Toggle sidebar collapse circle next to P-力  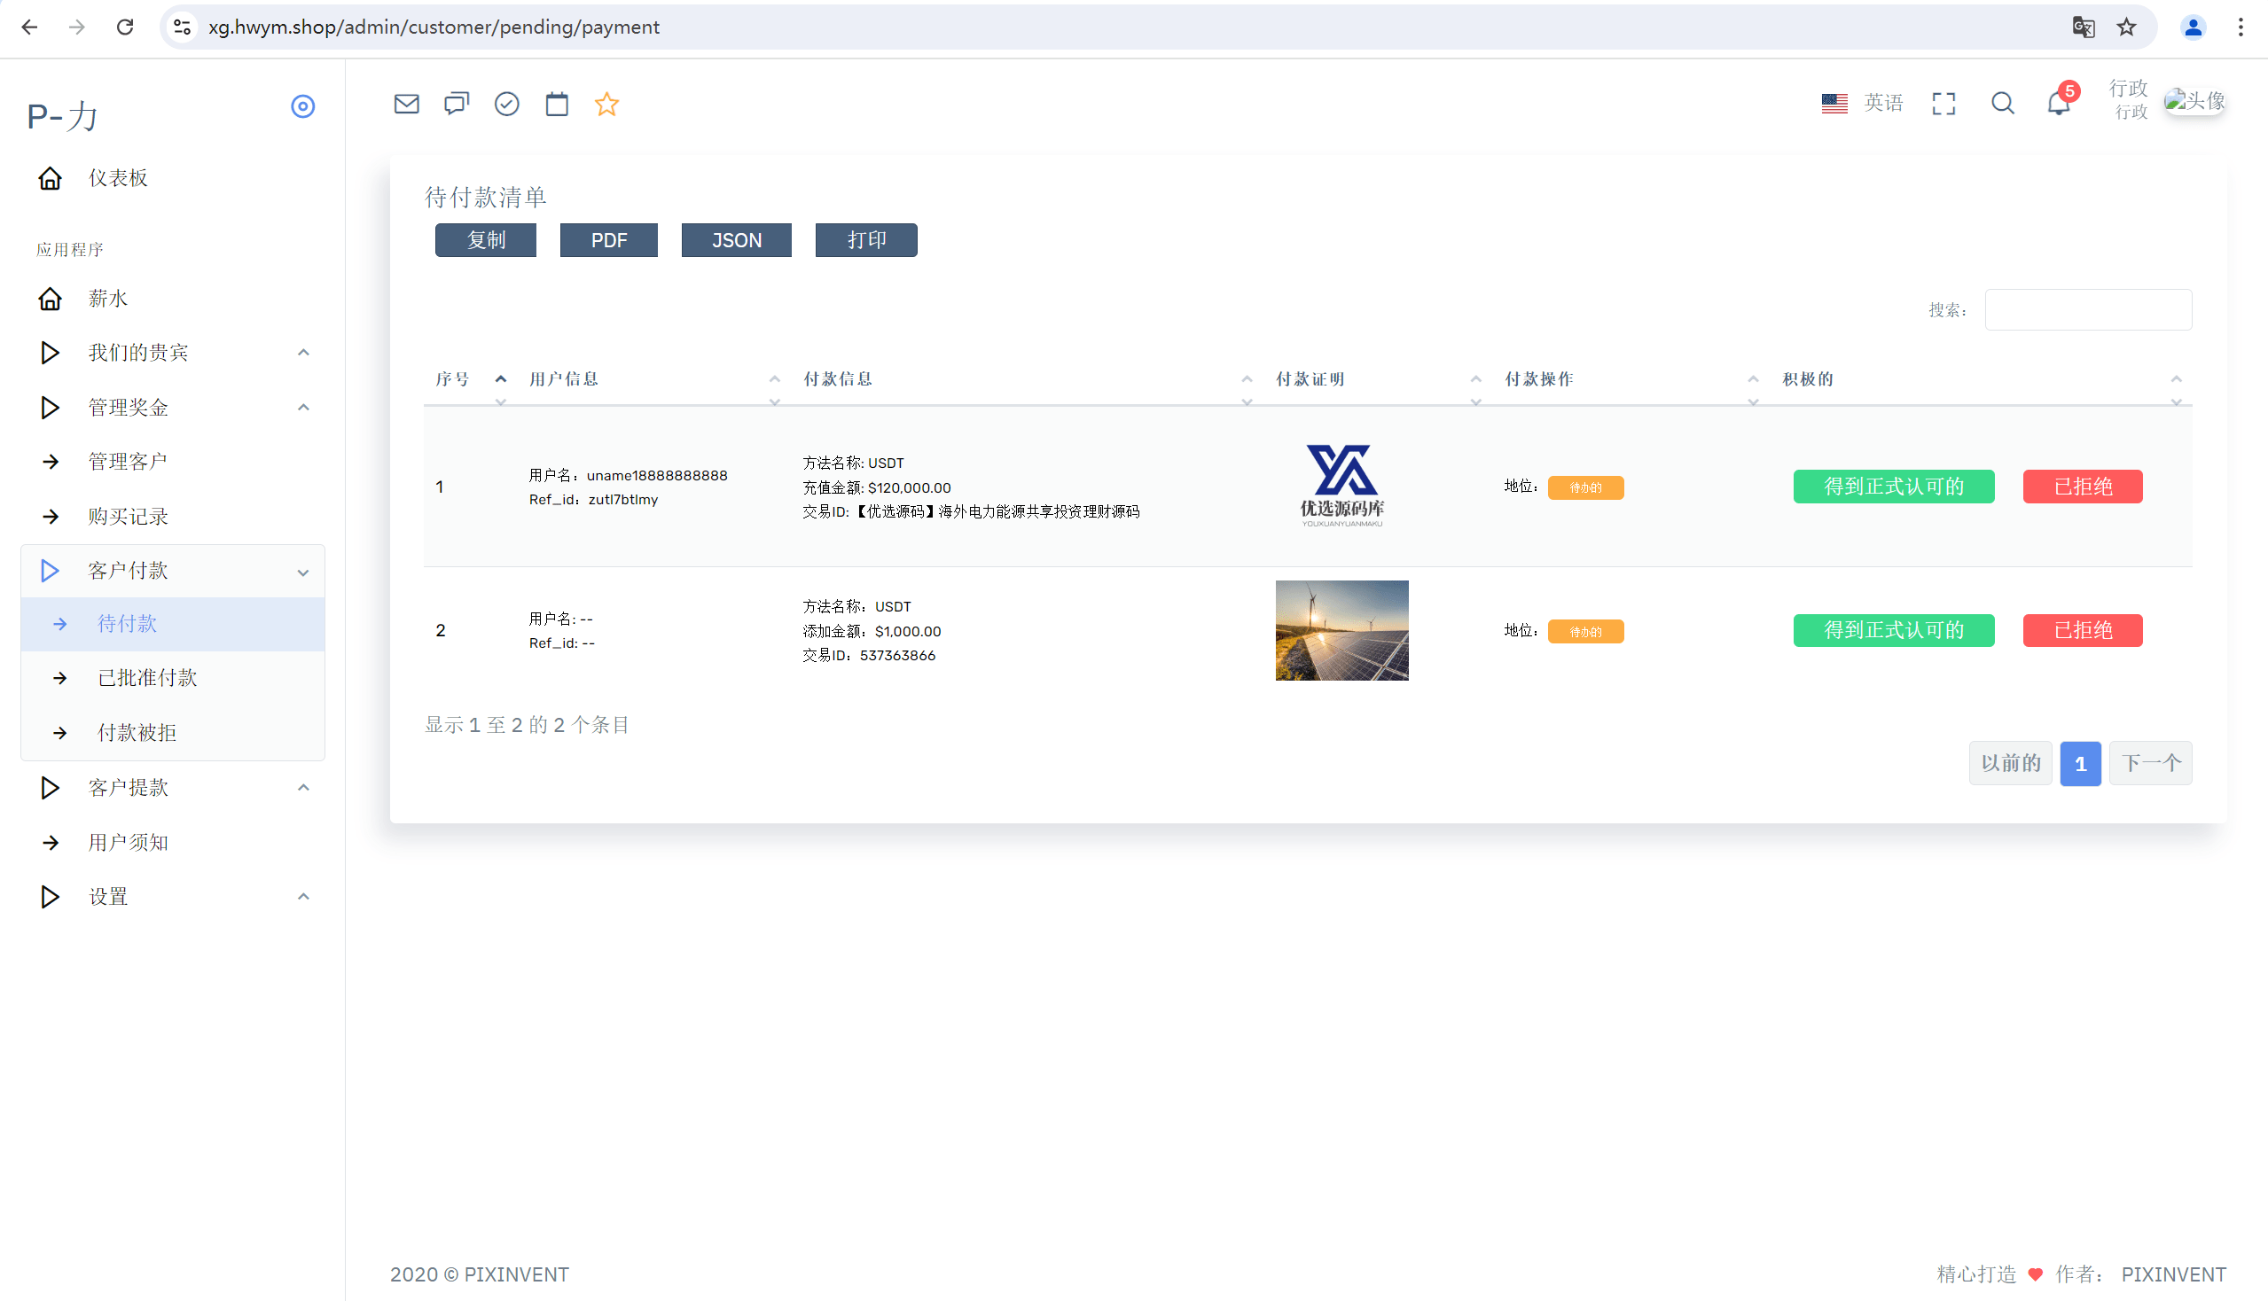coord(303,106)
